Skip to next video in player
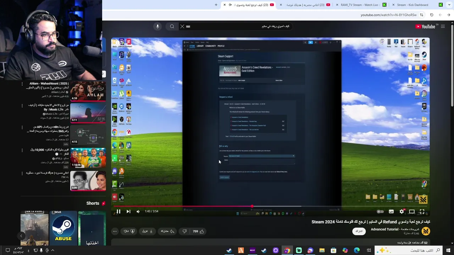The width and height of the screenshot is (454, 255). click(x=128, y=211)
